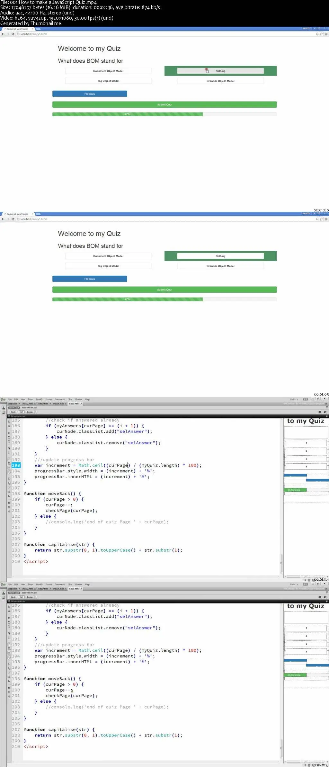This screenshot has height=767, width=329.
Task: Click line number 200 in 00:02:05 frame
Action: [x=16, y=690]
